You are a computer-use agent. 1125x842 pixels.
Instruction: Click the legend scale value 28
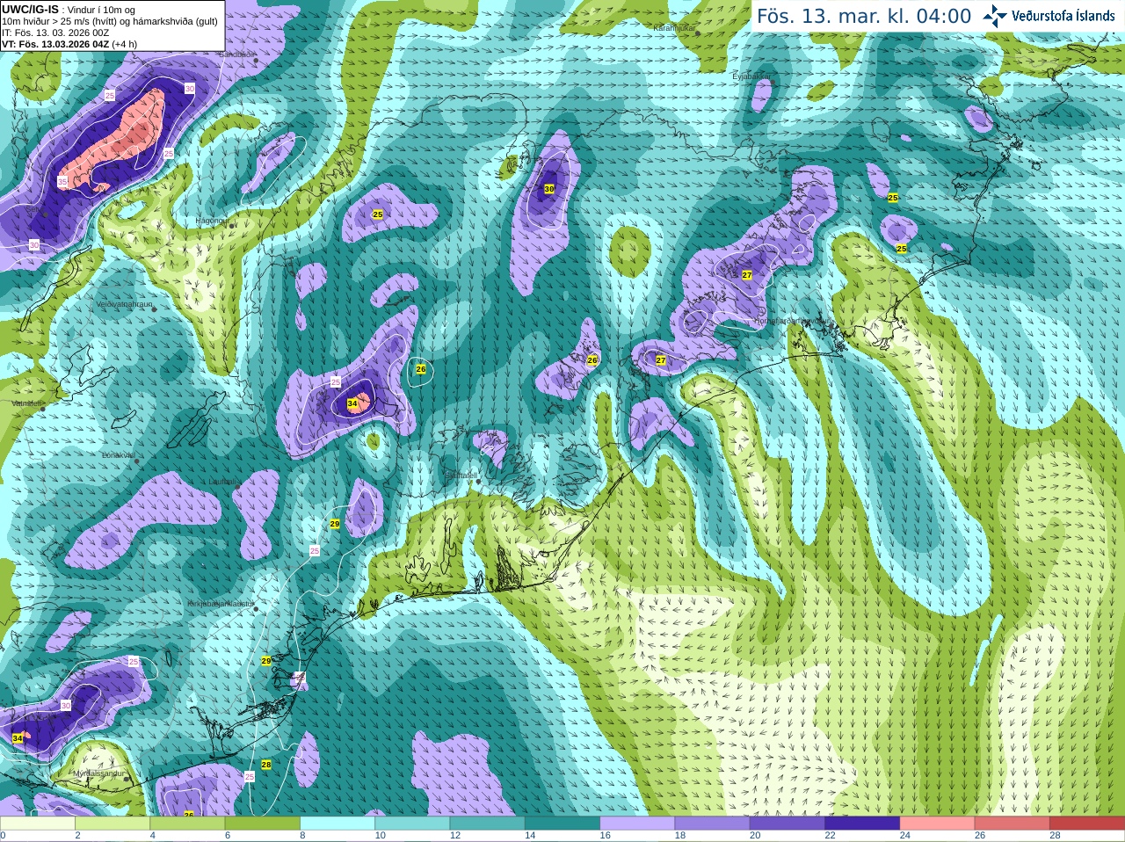tap(1055, 836)
